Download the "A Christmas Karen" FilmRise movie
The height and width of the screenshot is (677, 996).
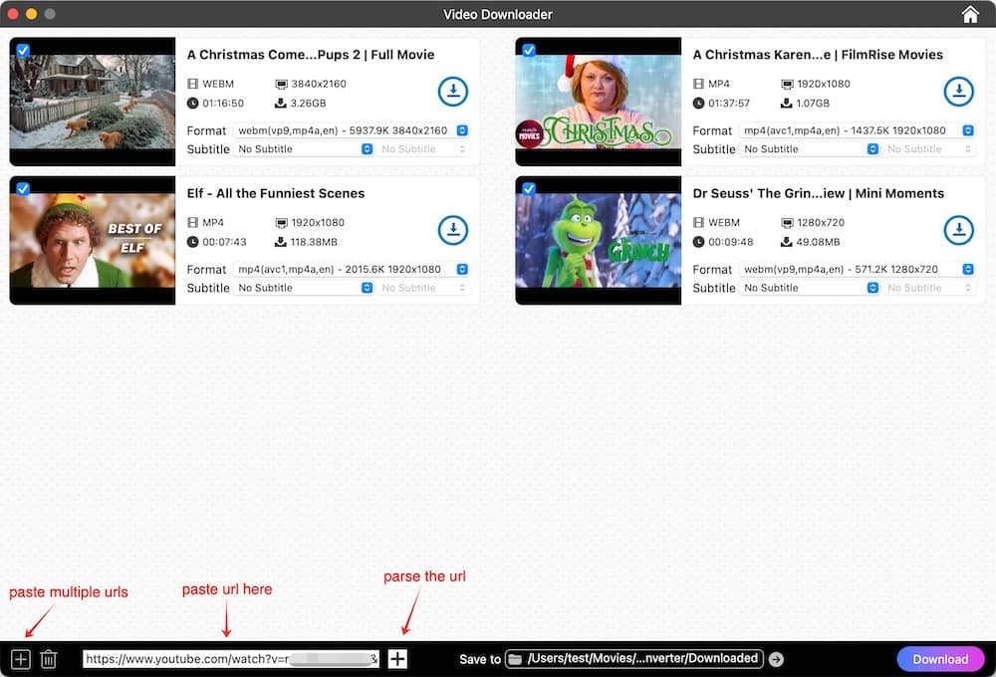(x=959, y=92)
